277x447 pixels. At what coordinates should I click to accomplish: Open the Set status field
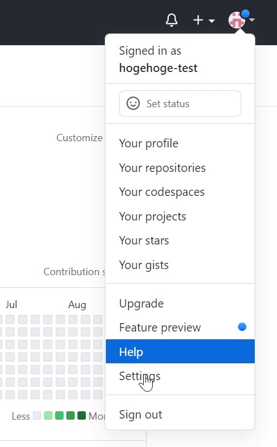coord(180,103)
